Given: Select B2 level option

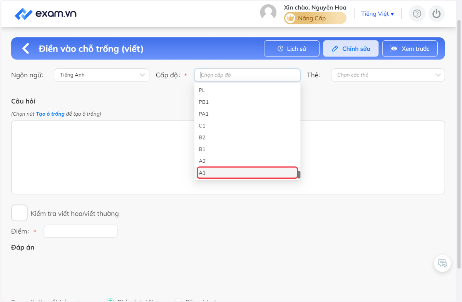Looking at the screenshot, I should click(247, 138).
